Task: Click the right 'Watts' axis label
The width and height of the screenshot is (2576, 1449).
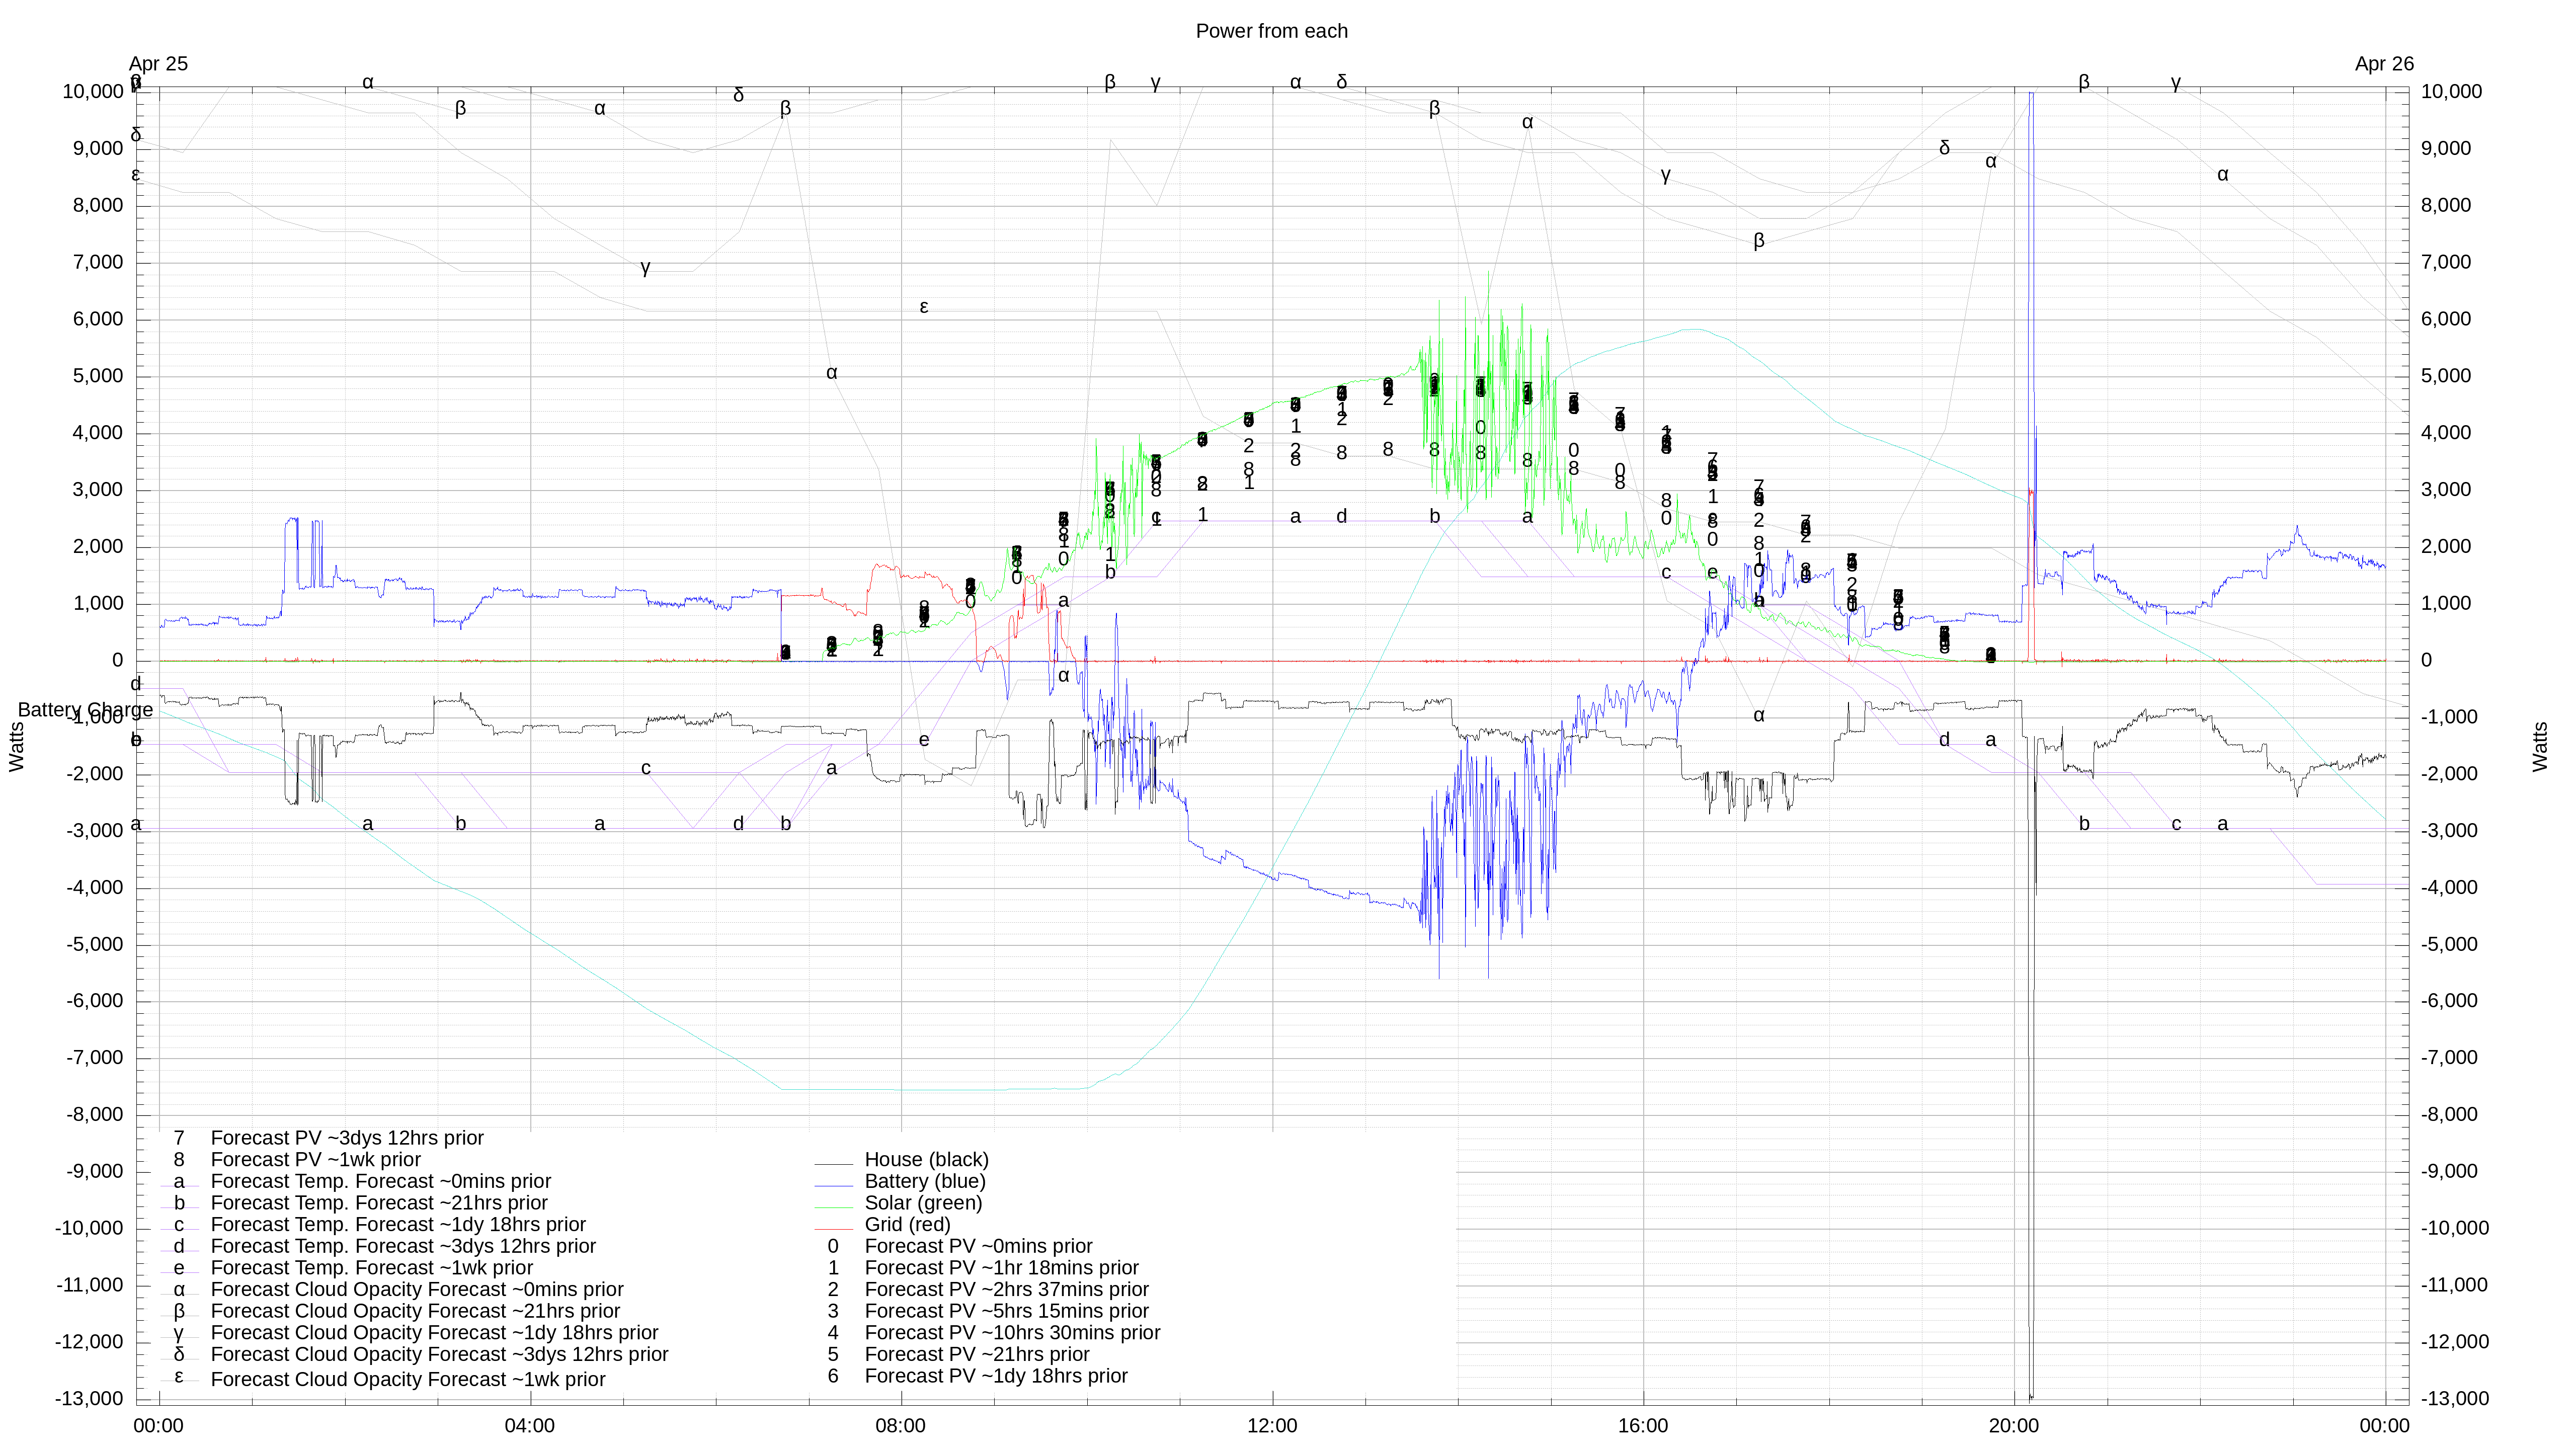Action: [2540, 747]
